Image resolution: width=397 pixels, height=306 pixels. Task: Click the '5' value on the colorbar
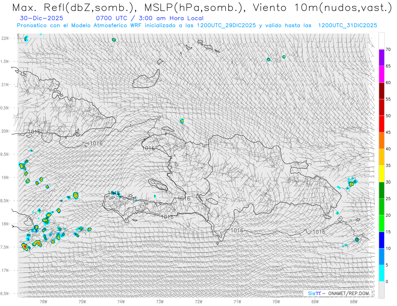(x=387, y=265)
